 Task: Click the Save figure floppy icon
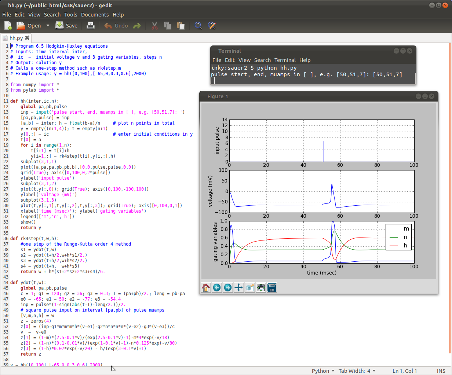point(272,287)
